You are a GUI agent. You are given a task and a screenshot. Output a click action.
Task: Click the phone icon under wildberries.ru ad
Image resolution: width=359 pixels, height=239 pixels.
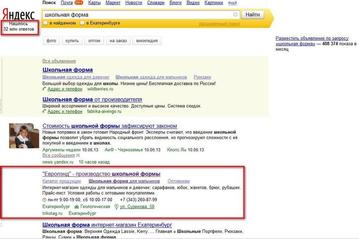[x=44, y=89]
